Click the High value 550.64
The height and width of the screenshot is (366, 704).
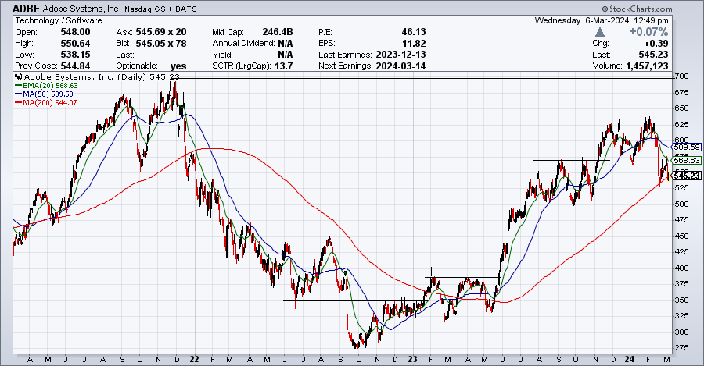click(75, 44)
